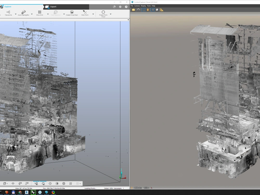The height and width of the screenshot is (195, 260).
Task: Select the pan hand tool in ContextCapture Viewer
Action: [x=148, y=10]
